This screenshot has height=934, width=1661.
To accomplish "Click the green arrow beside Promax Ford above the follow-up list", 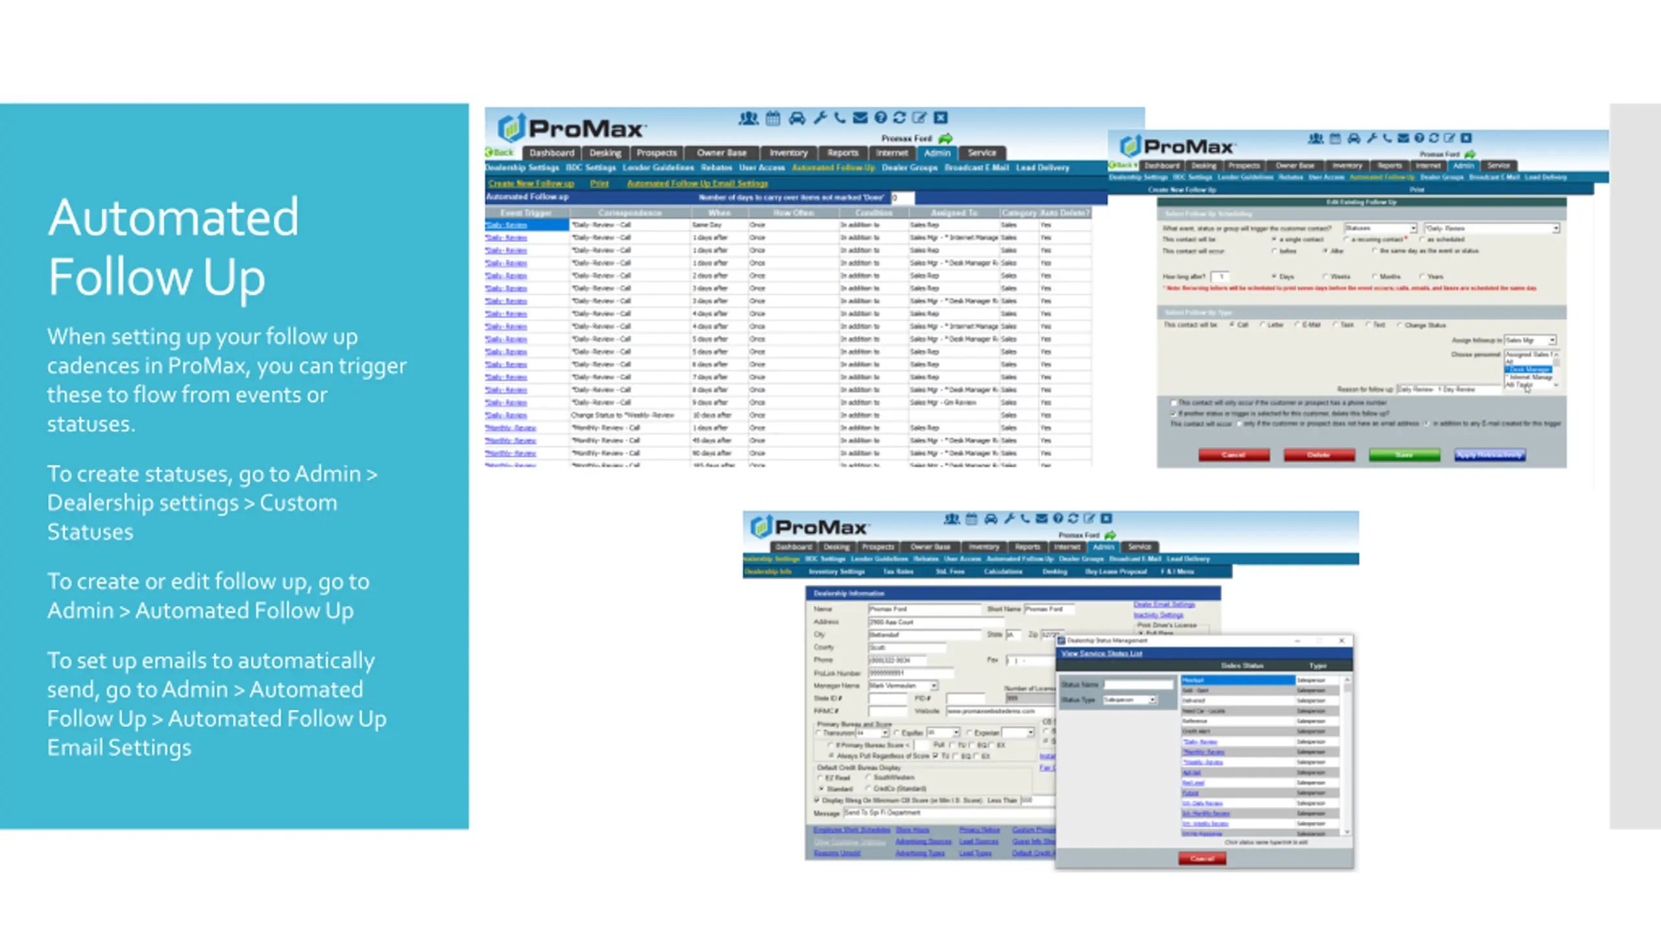I will tap(946, 138).
